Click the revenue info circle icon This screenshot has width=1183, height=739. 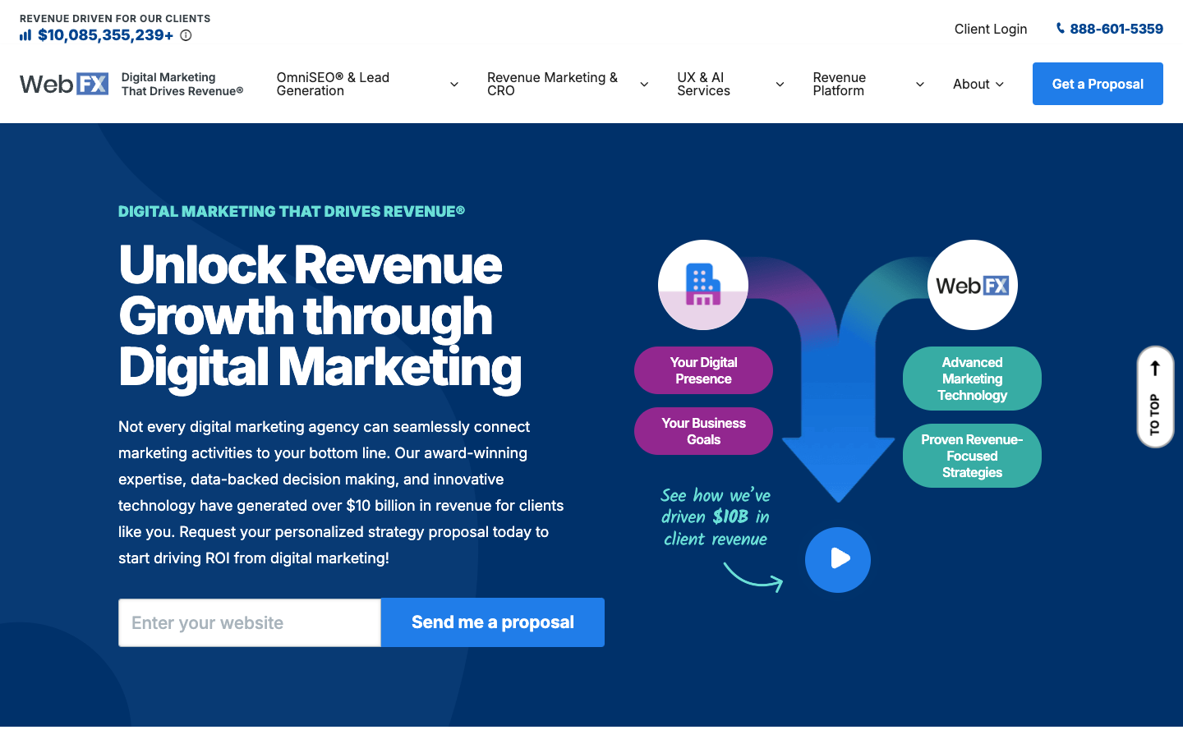[x=186, y=35]
